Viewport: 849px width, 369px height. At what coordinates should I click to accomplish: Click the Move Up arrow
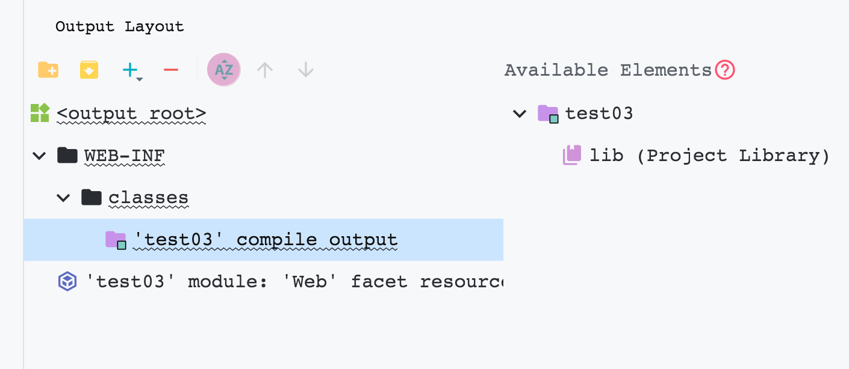[x=265, y=70]
